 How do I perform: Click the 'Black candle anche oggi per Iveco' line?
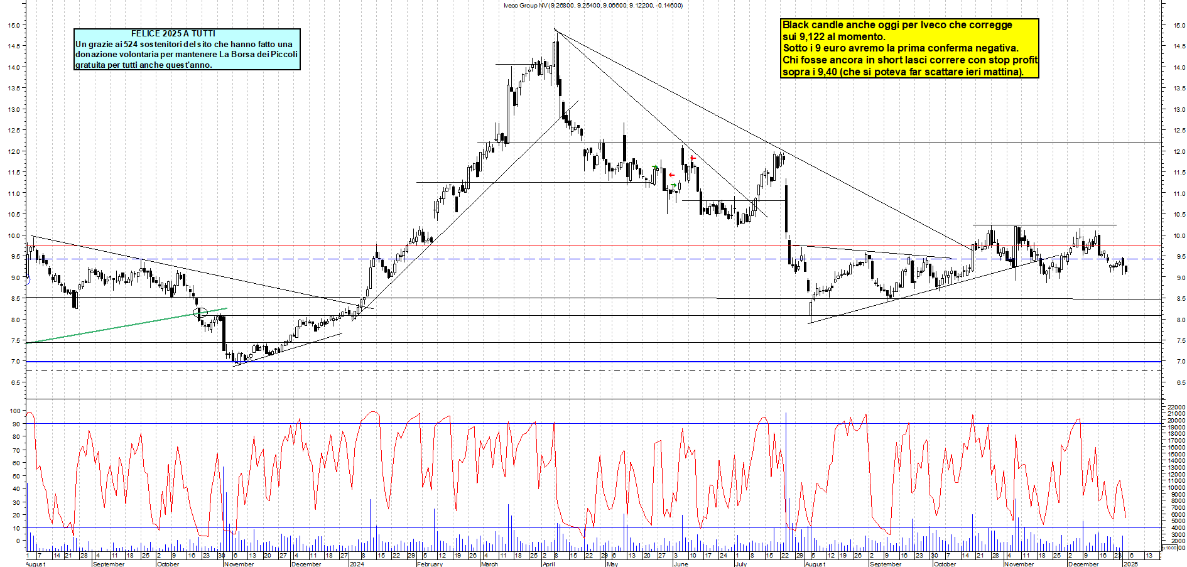[897, 25]
